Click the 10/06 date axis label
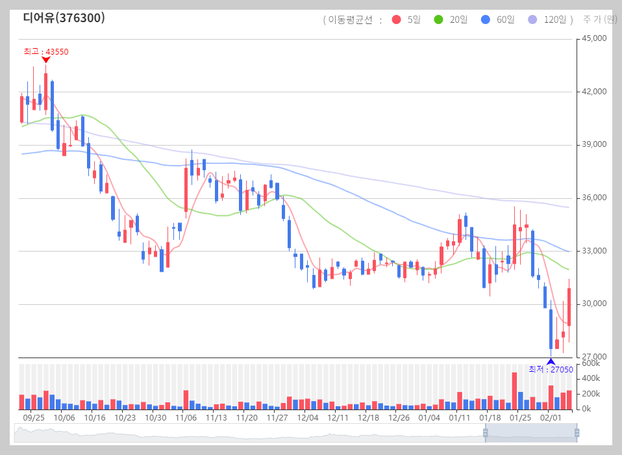The height and width of the screenshot is (455, 622). click(64, 417)
